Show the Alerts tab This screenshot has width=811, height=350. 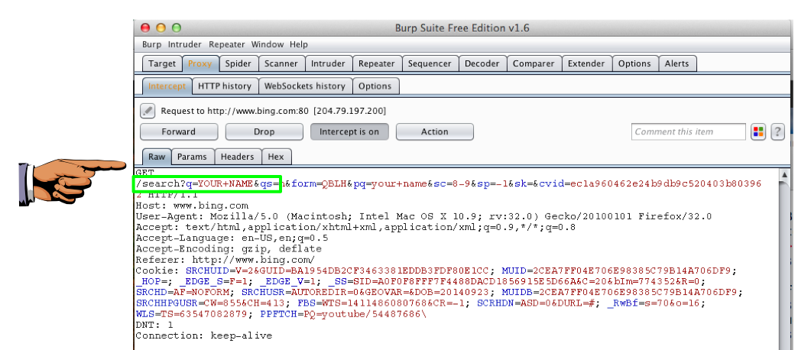(677, 63)
